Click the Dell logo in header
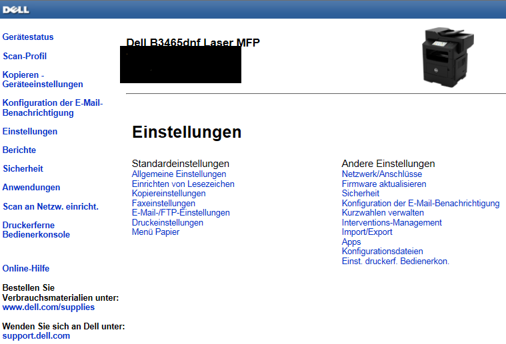This screenshot has width=506, height=344. point(16,10)
